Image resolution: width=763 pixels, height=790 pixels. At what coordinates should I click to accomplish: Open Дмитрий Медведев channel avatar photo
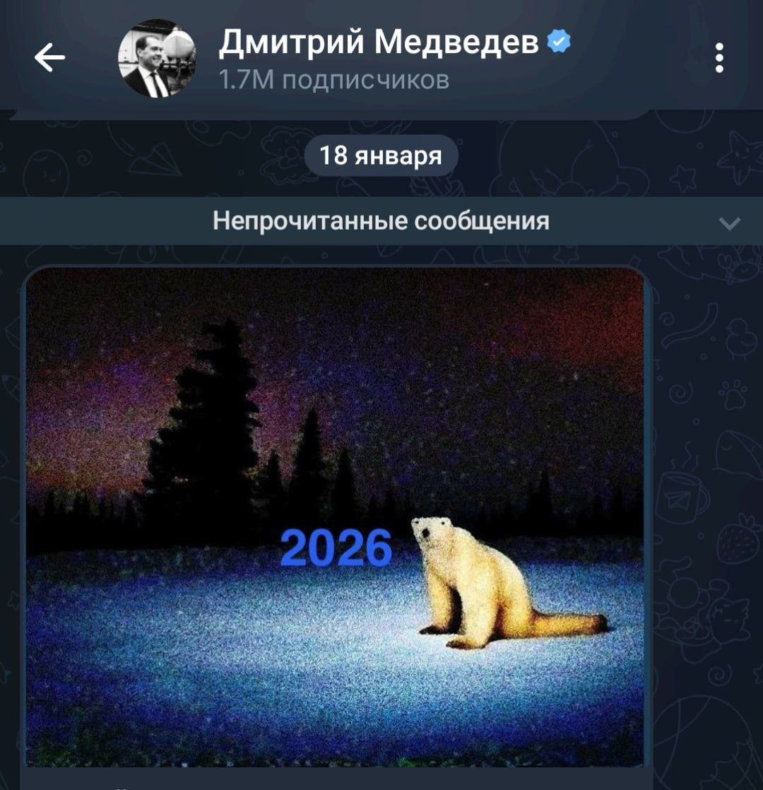click(x=157, y=58)
